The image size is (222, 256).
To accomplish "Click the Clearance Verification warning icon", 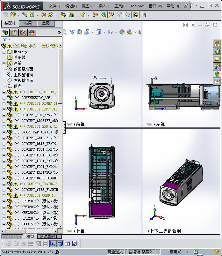I will pyautogui.click(x=136, y=15).
